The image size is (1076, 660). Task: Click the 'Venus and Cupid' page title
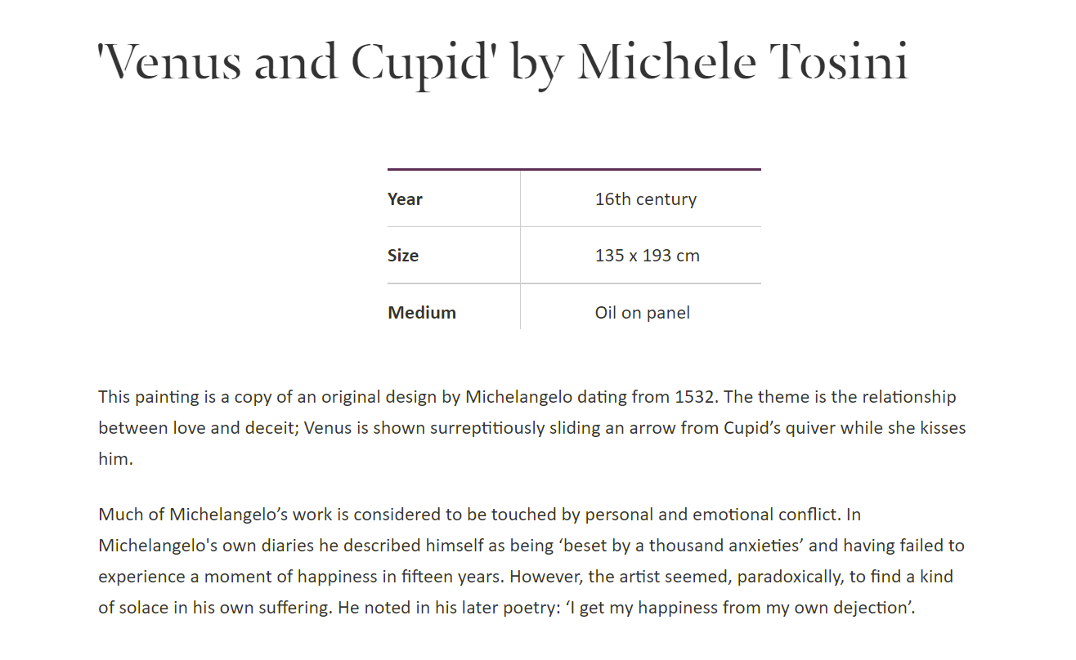pos(503,64)
